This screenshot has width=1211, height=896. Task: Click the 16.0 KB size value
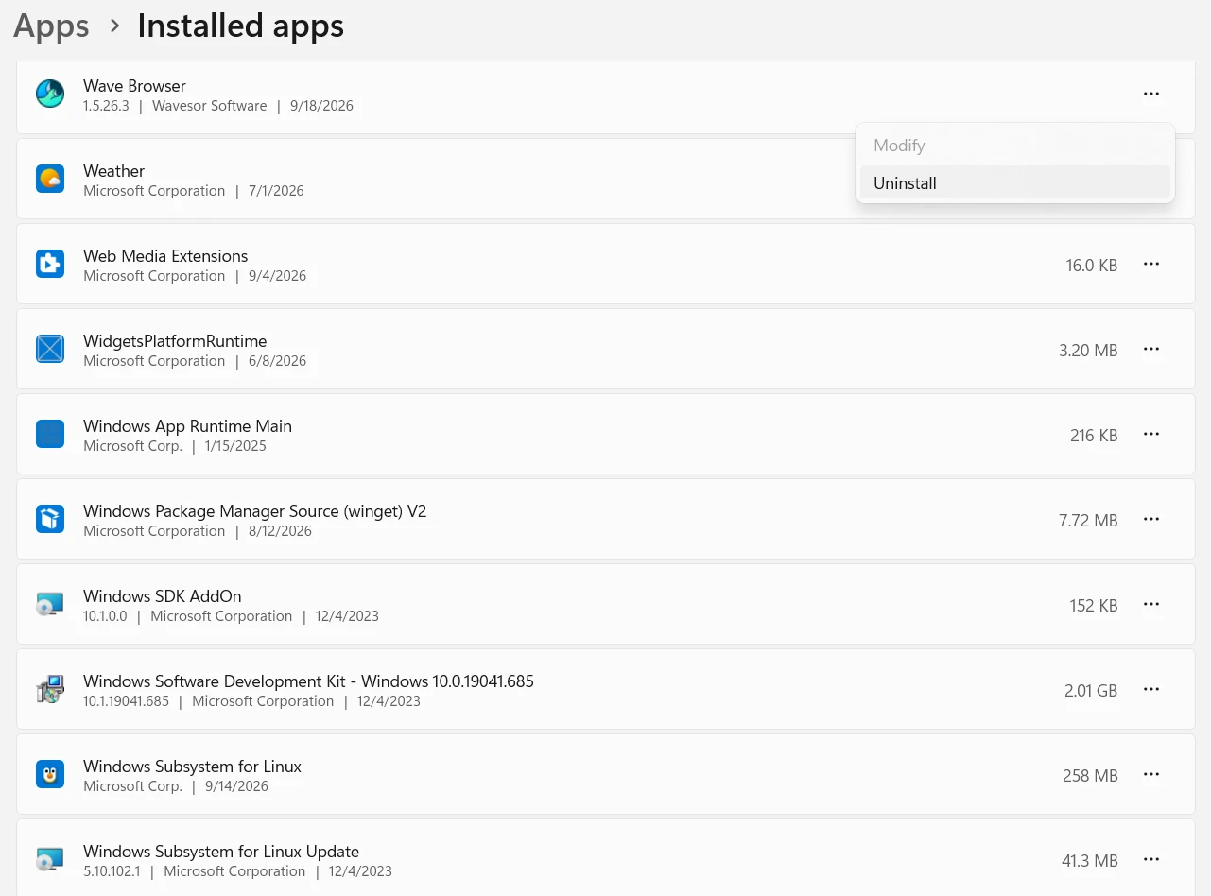[1091, 265]
